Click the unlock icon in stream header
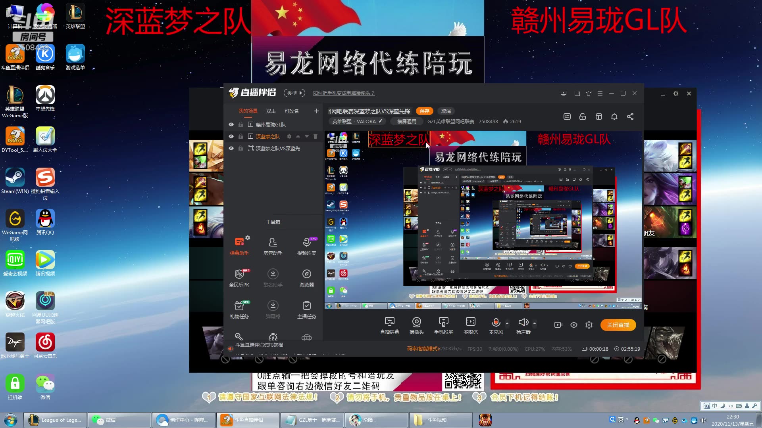 click(582, 117)
